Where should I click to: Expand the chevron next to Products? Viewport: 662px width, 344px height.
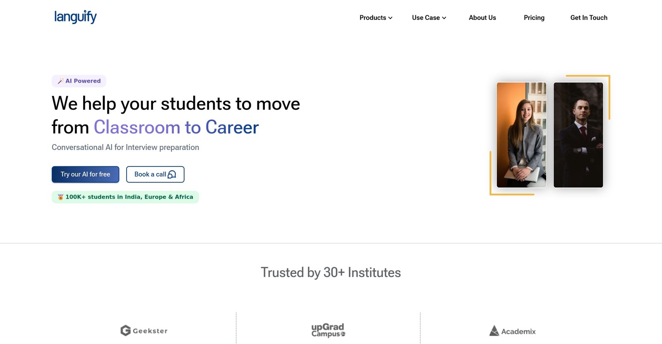point(390,18)
